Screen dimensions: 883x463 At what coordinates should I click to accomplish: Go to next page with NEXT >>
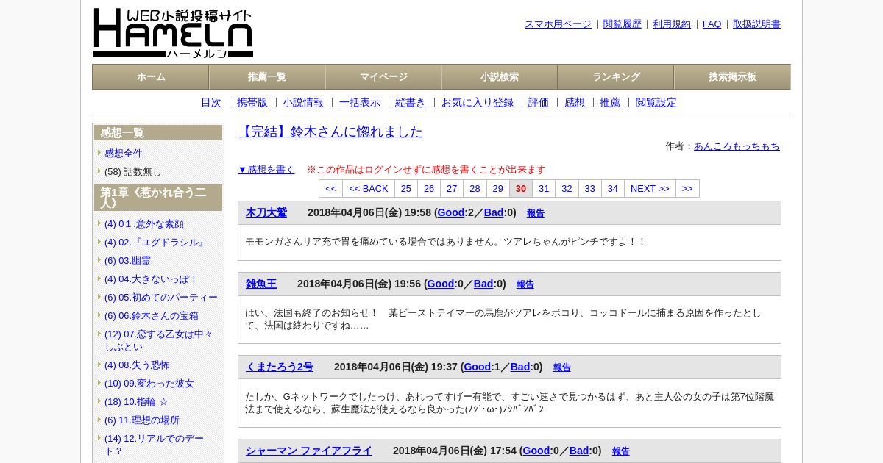pos(650,189)
